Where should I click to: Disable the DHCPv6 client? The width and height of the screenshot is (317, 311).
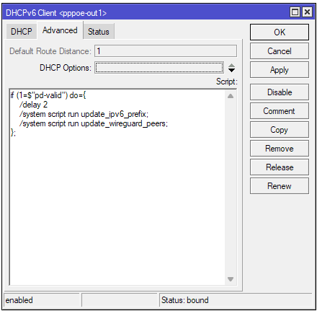280,92
